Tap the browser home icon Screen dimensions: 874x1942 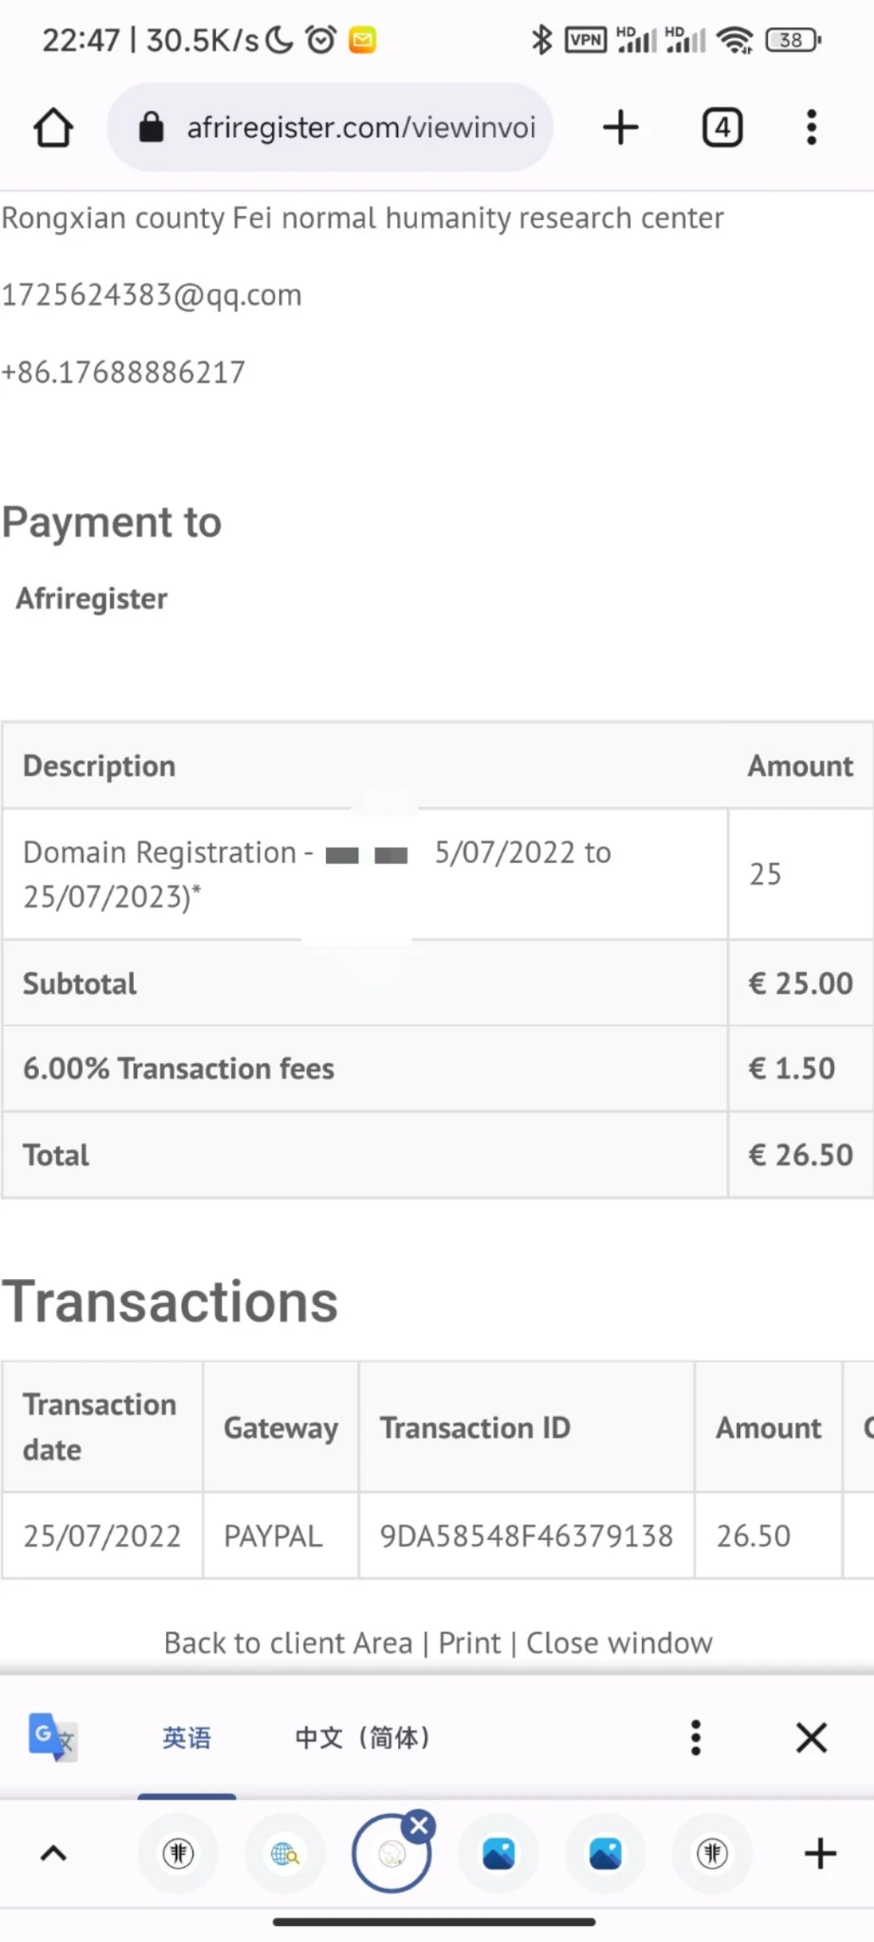[x=53, y=128]
